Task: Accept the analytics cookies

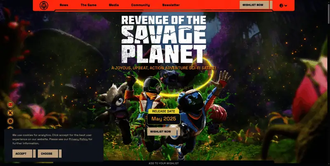Action: 21,154
